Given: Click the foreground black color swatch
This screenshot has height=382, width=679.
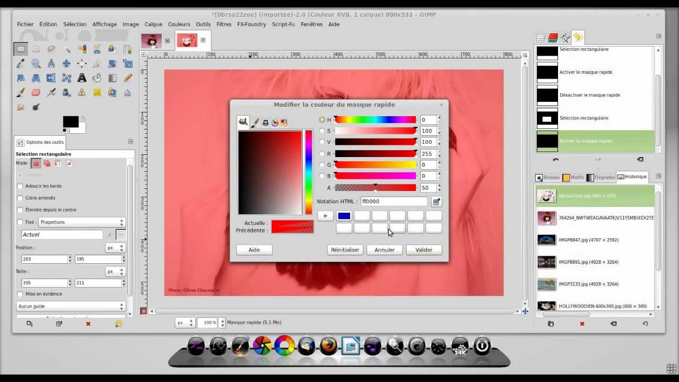Looking at the screenshot, I should 71,122.
